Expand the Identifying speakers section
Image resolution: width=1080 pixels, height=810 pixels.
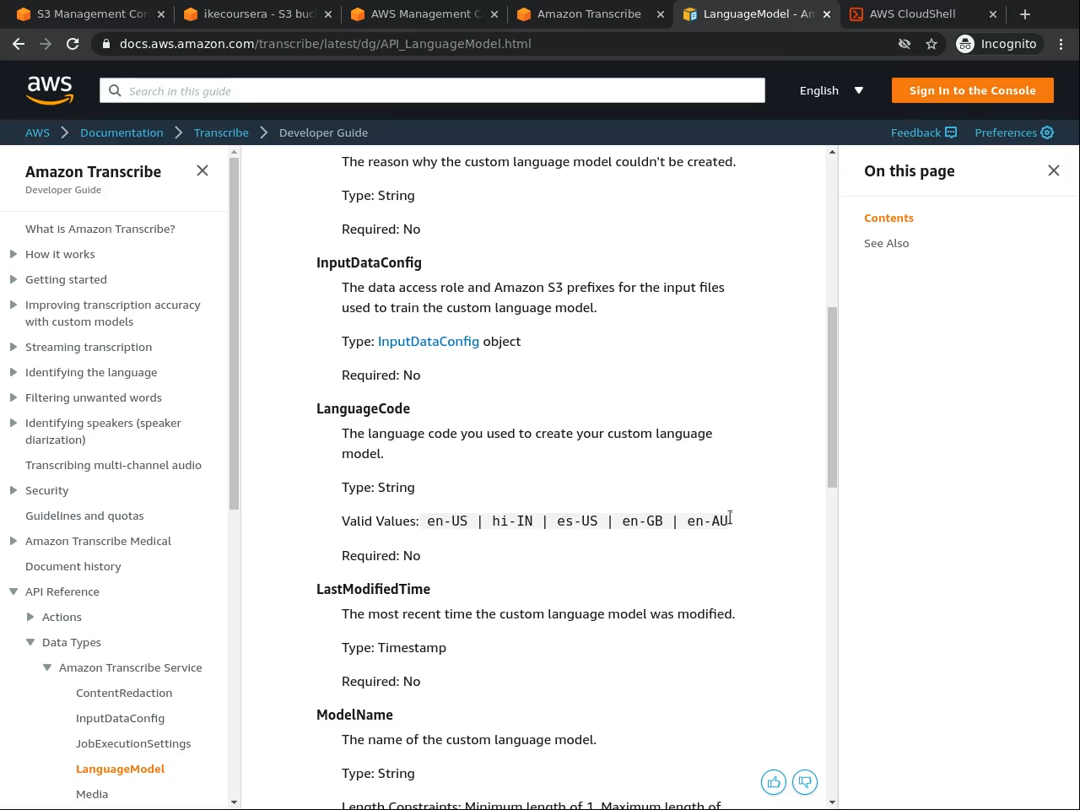(13, 423)
